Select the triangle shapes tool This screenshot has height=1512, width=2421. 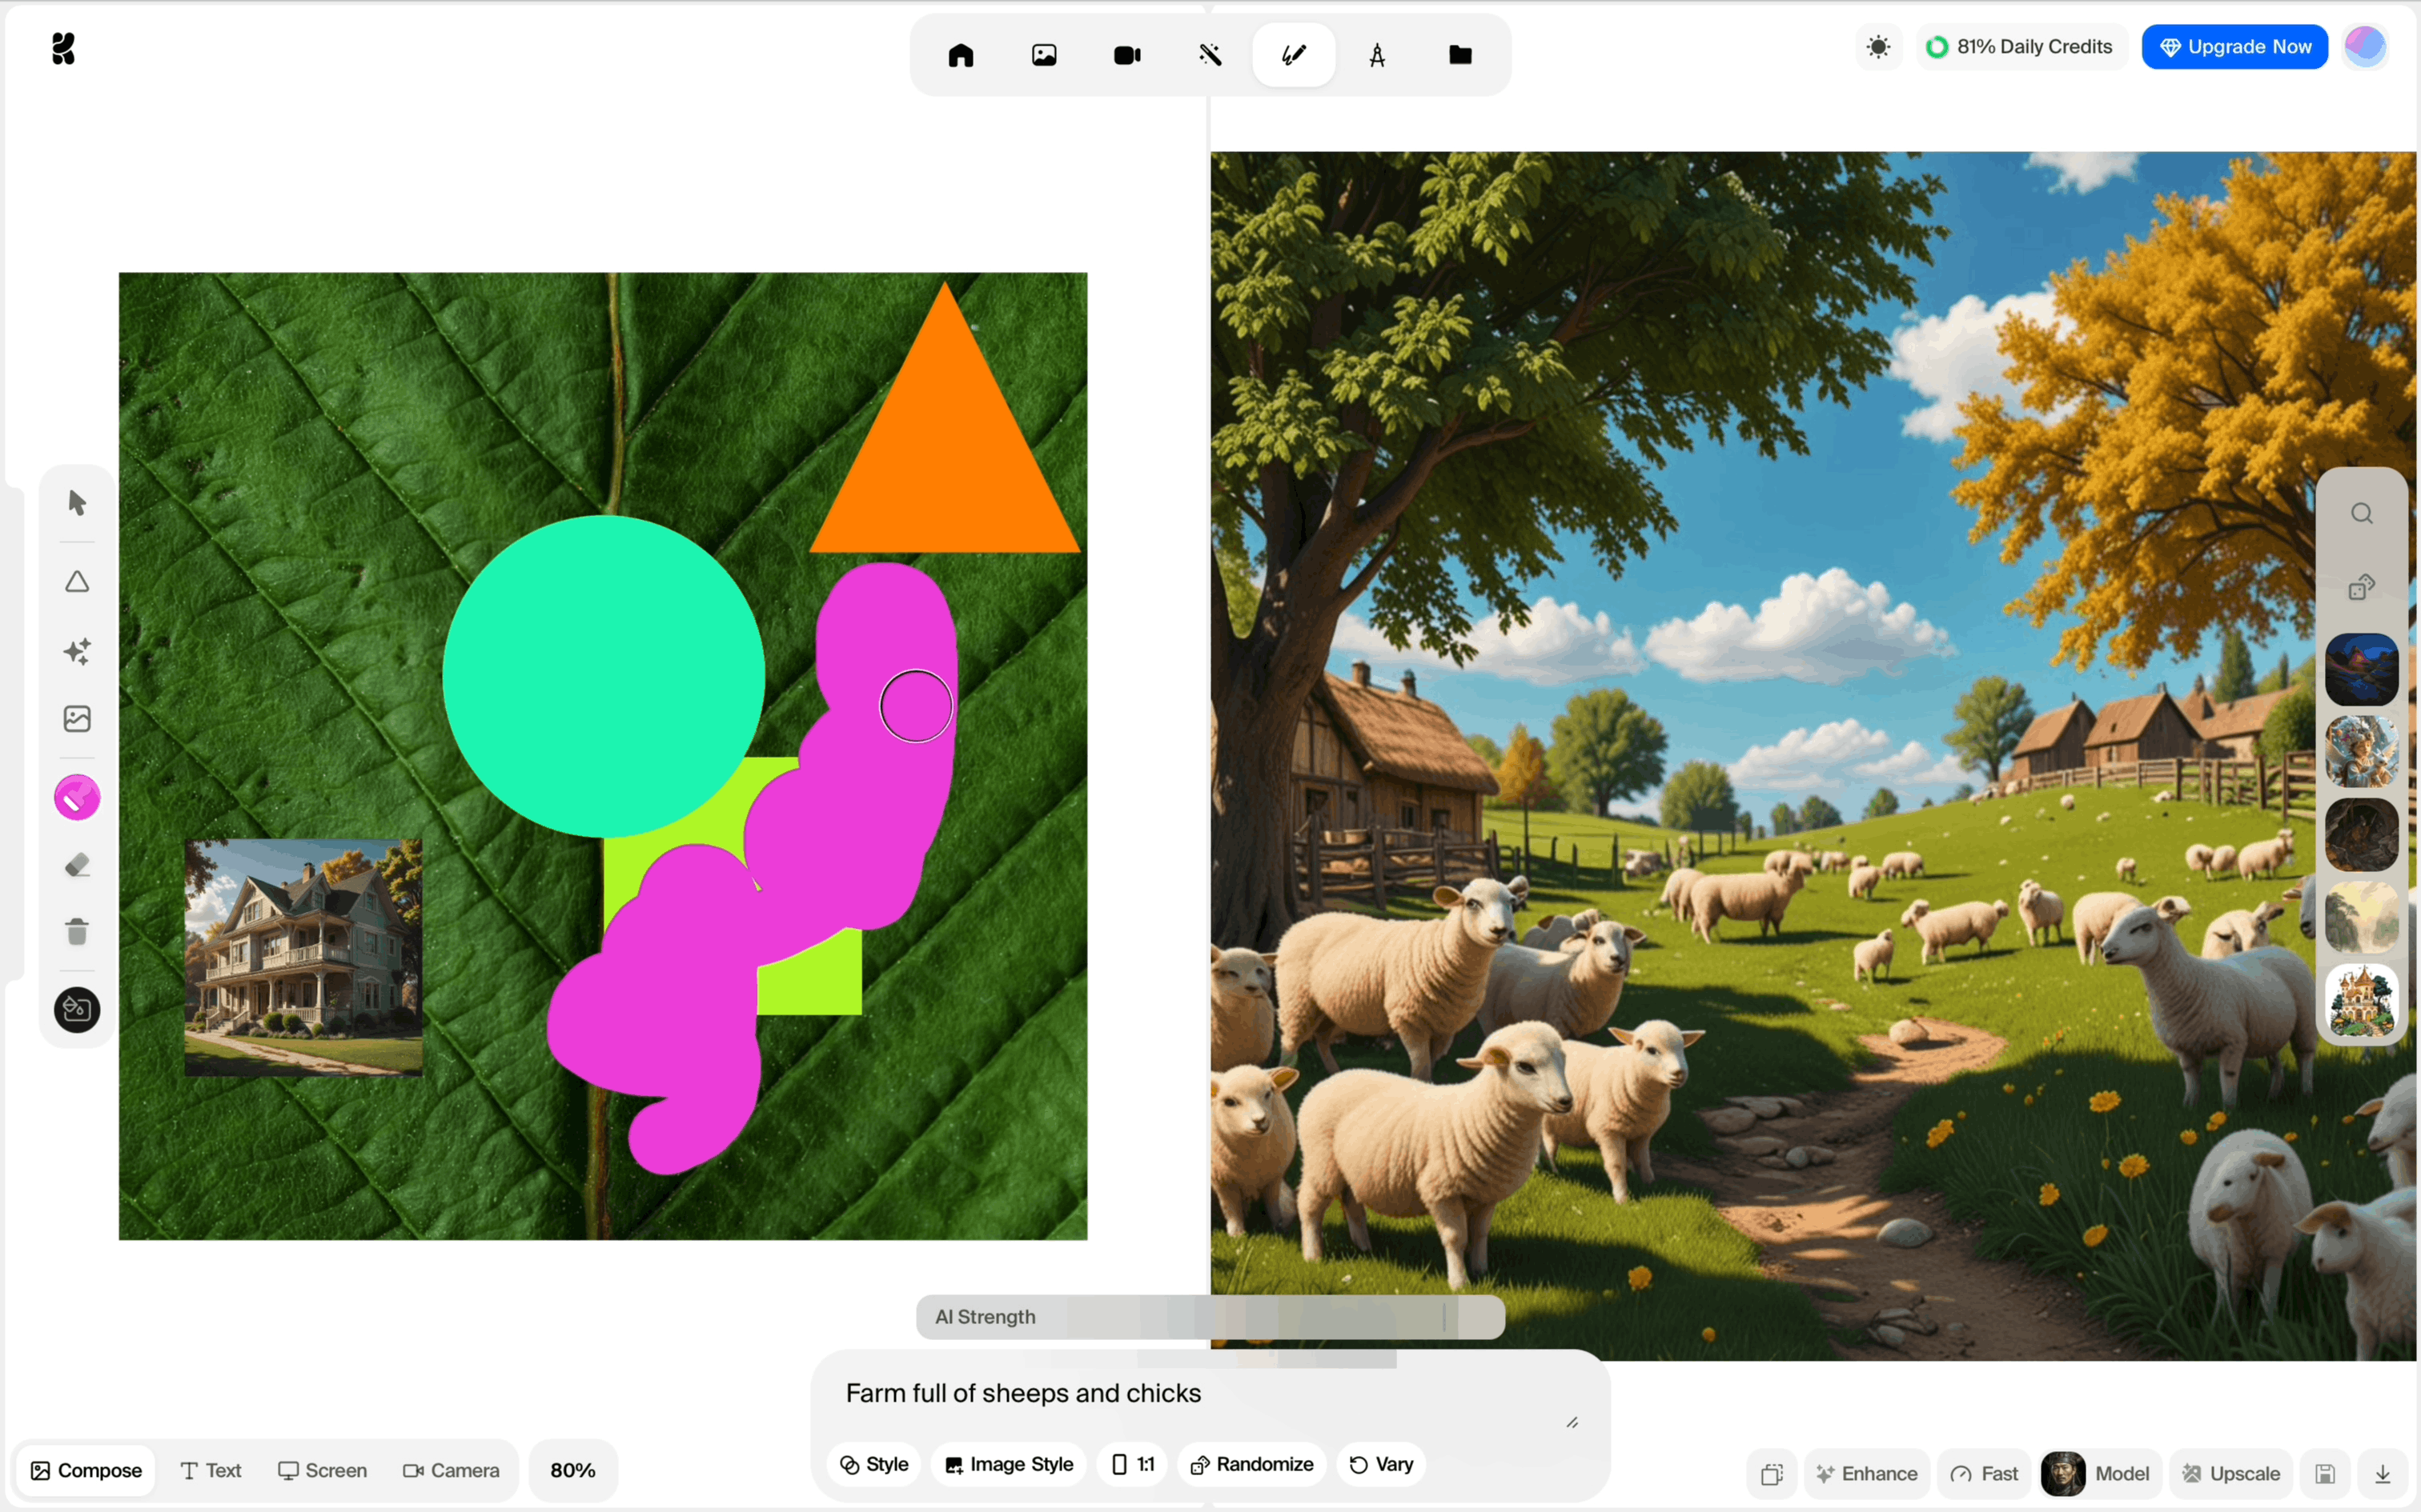coord(77,582)
